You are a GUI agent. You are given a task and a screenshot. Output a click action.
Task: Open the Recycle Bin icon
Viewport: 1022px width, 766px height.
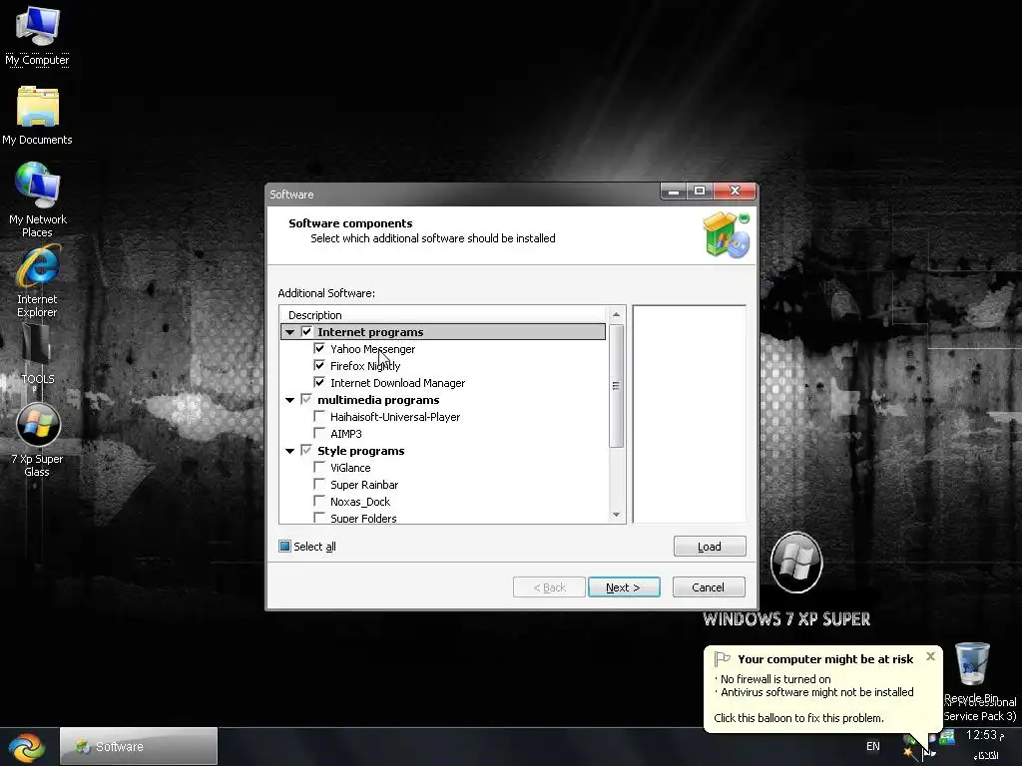(x=971, y=673)
